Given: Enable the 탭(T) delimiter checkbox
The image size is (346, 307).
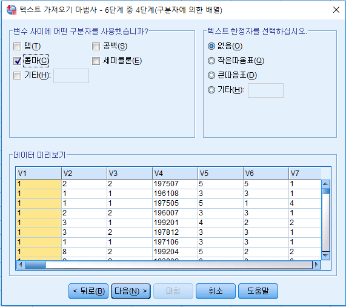Looking at the screenshot, I should (17, 46).
